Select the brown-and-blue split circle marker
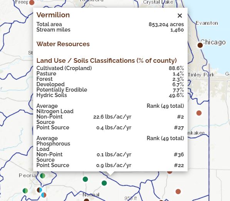The image size is (230, 201). click(39, 190)
